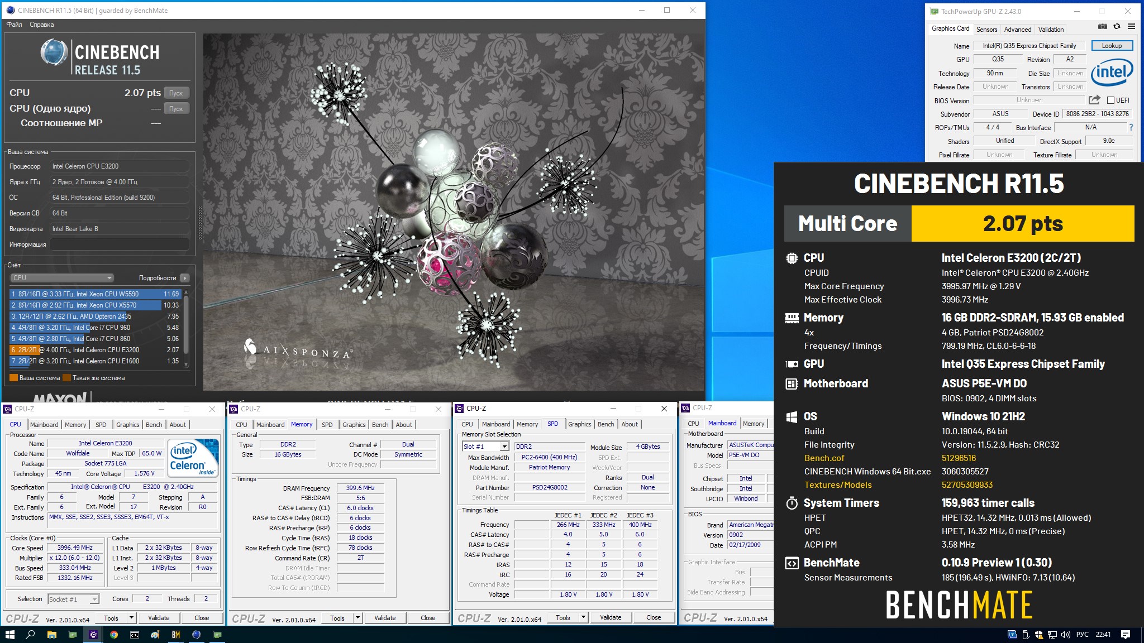The width and height of the screenshot is (1144, 643).
Task: Open the Windows Start menu
Action: [9, 635]
